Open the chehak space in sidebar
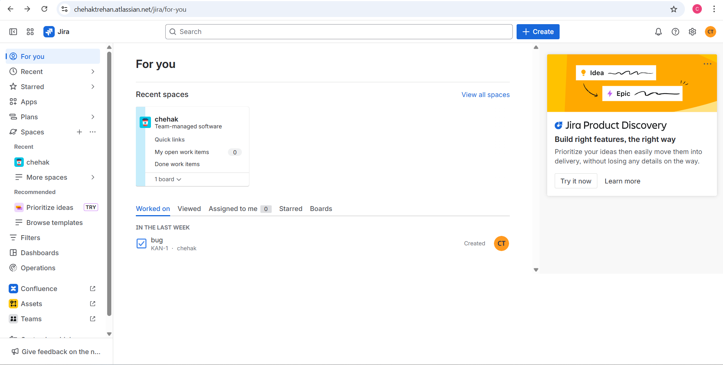 point(53,162)
